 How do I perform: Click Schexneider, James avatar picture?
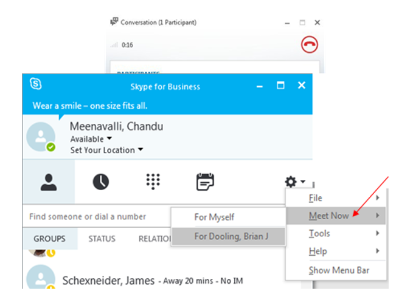coord(41,277)
